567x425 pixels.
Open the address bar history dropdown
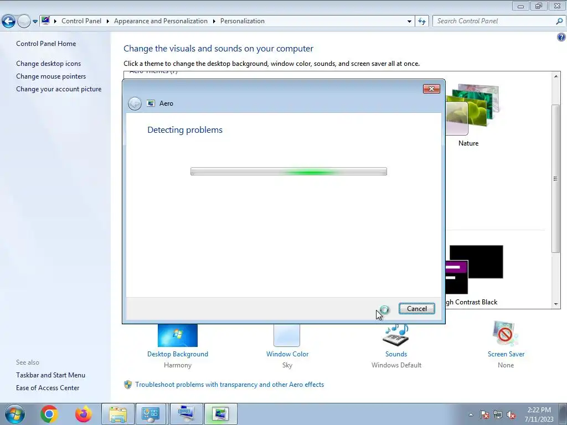(x=409, y=22)
